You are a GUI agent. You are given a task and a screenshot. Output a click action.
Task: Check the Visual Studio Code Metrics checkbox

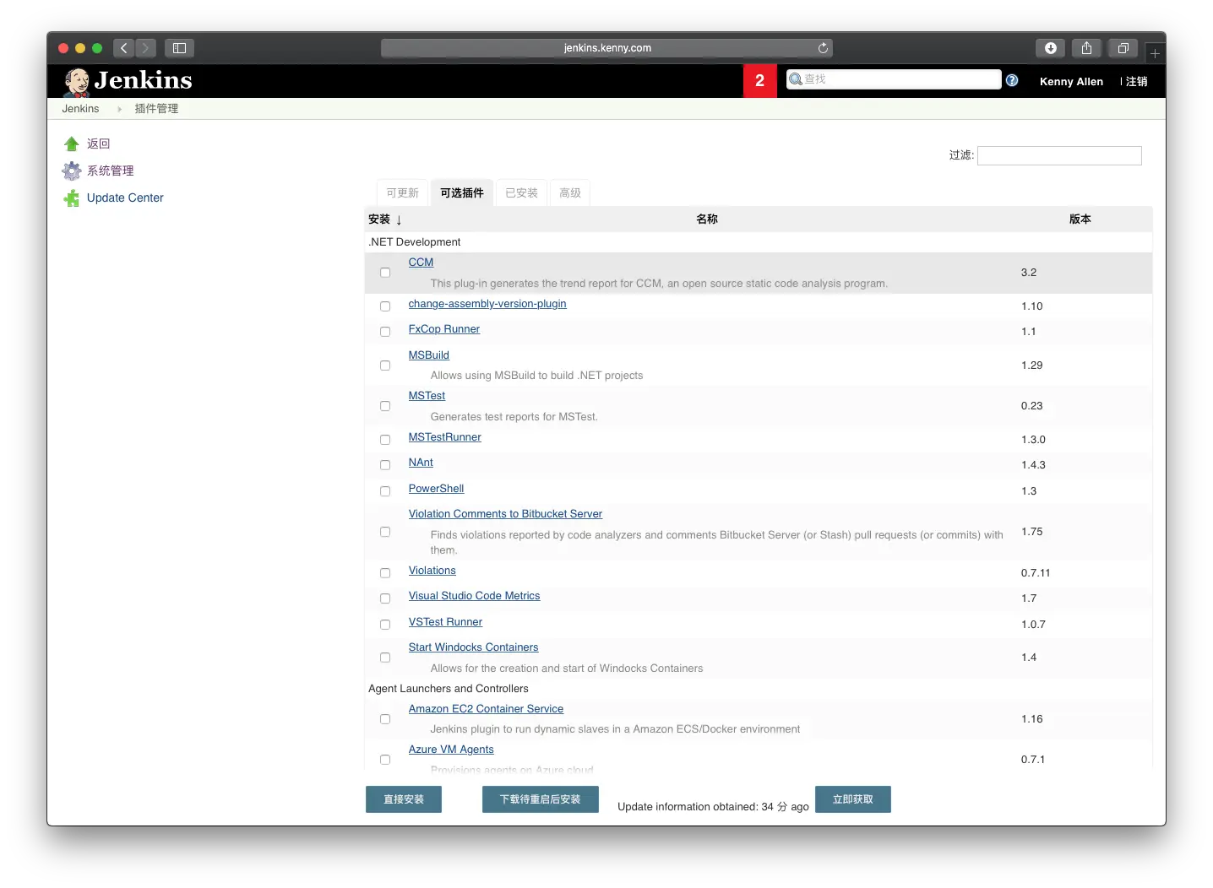385,598
